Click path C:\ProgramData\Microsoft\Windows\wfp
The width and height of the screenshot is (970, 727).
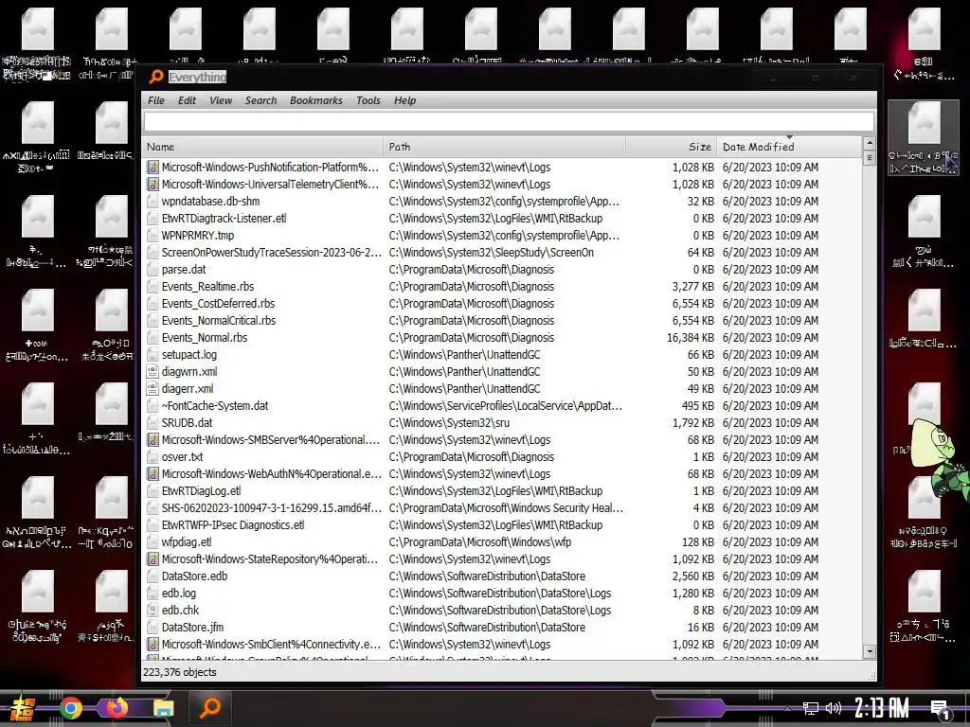click(x=479, y=542)
